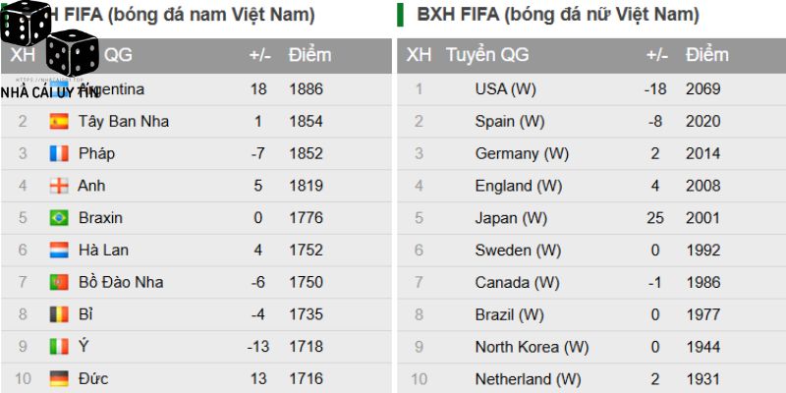This screenshot has width=786, height=393.
Task: Click the Germany flag next to Đức
Action: pos(59,379)
